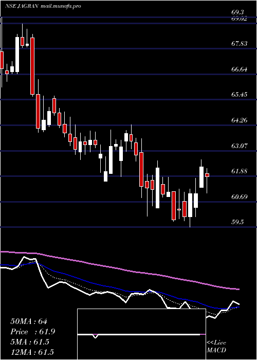Click the 61.88 price level label
This screenshot has height=360, width=257.
(x=238, y=171)
